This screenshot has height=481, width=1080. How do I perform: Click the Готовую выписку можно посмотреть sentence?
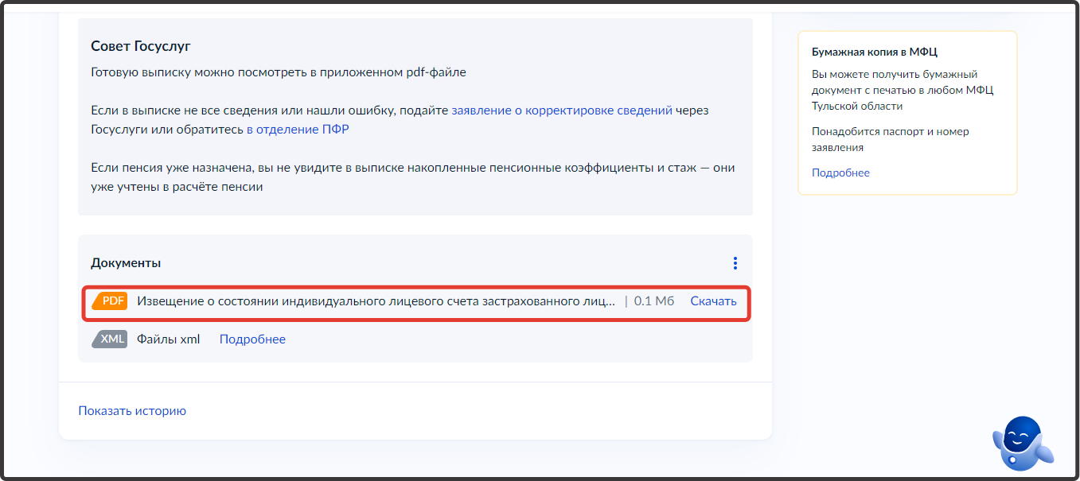[279, 72]
